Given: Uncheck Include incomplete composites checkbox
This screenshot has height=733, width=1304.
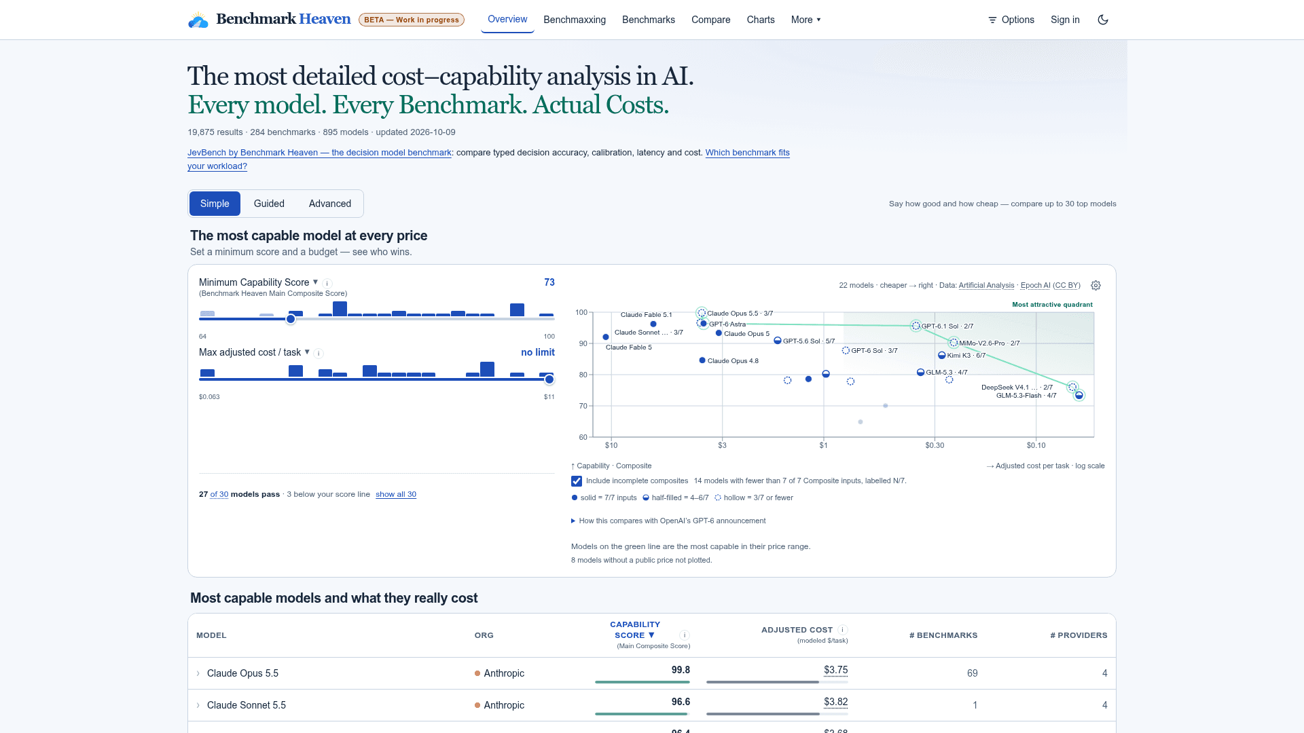Looking at the screenshot, I should [x=577, y=481].
